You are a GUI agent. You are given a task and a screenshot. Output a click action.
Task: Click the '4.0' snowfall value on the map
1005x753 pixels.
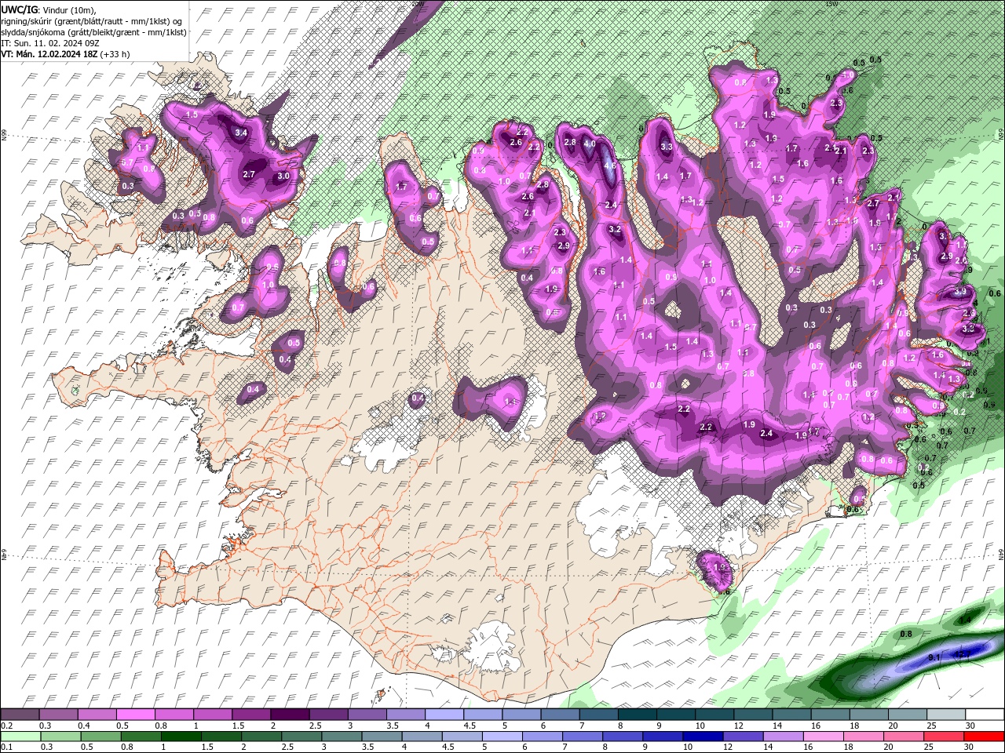click(x=589, y=144)
